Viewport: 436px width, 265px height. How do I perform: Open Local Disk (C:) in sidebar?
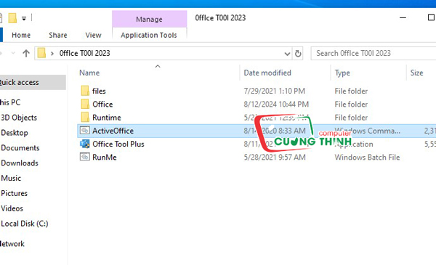25,224
